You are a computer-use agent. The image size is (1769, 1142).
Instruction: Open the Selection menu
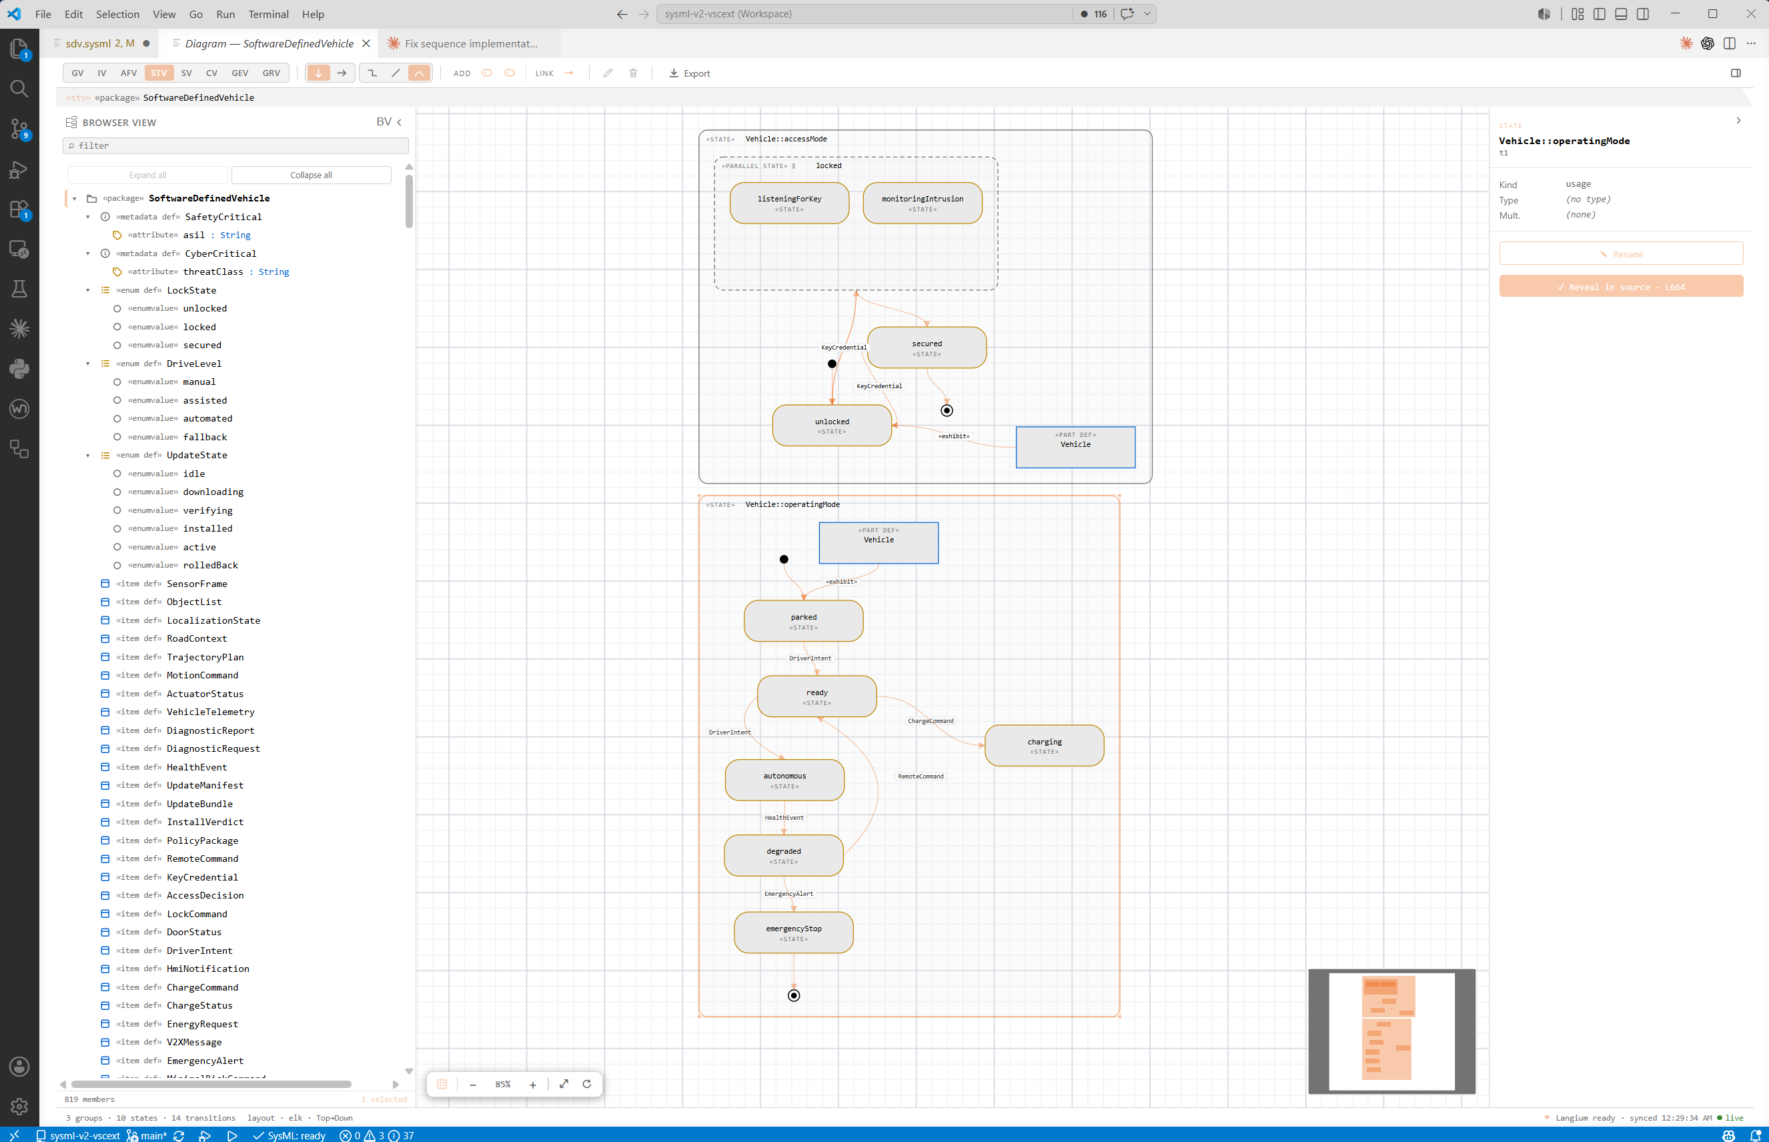point(117,14)
